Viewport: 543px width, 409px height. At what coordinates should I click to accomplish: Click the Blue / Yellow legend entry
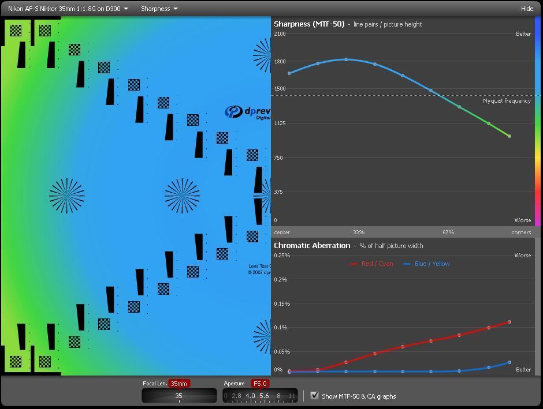click(x=427, y=264)
